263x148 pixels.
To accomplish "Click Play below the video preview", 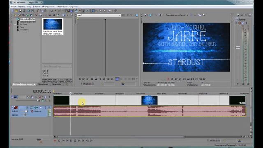I will pos(180,79).
